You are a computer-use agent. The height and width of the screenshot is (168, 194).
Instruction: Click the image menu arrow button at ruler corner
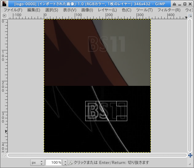[4, 15]
